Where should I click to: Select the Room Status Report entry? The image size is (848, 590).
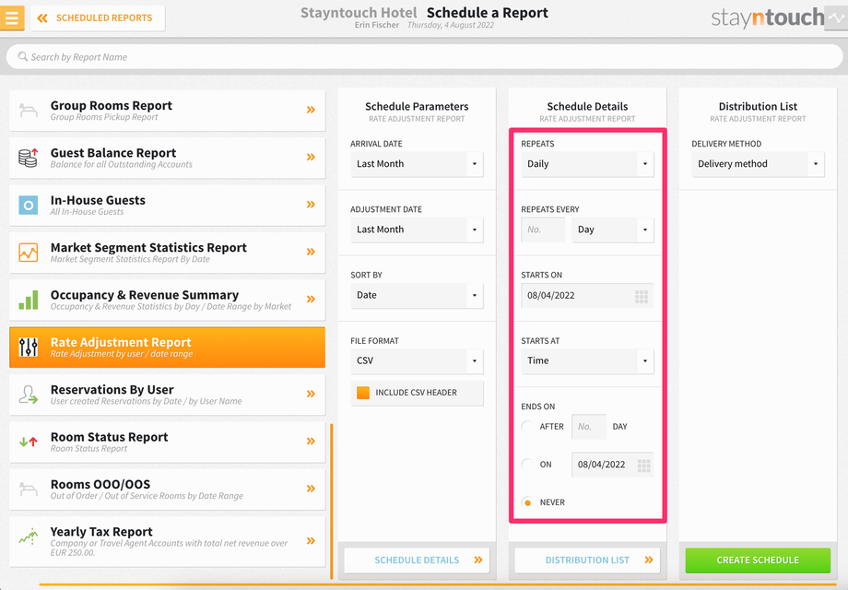[167, 442]
